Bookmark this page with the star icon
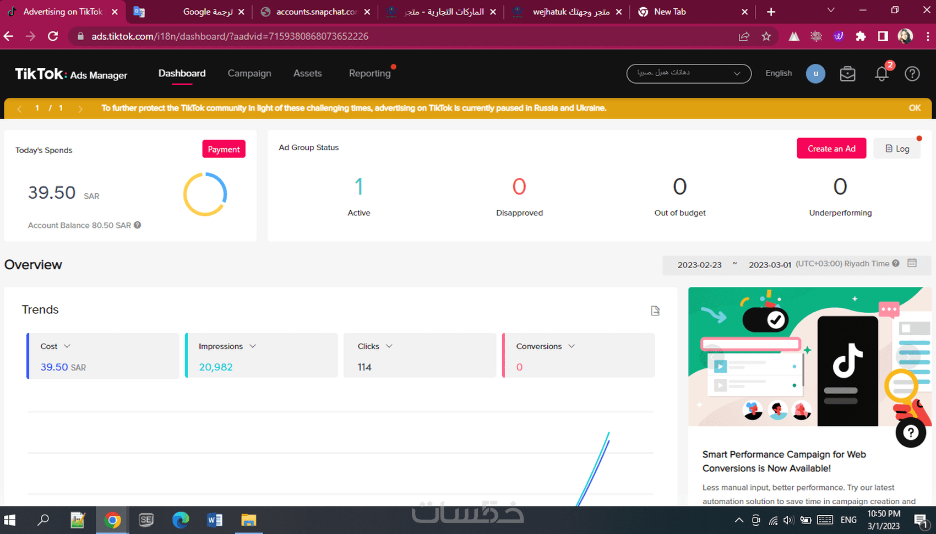This screenshot has height=534, width=936. coord(766,36)
